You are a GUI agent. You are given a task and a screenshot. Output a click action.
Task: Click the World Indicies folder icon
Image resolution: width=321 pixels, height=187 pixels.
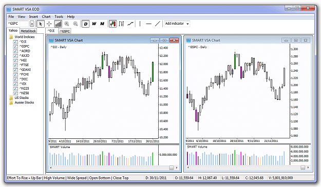click(11, 37)
